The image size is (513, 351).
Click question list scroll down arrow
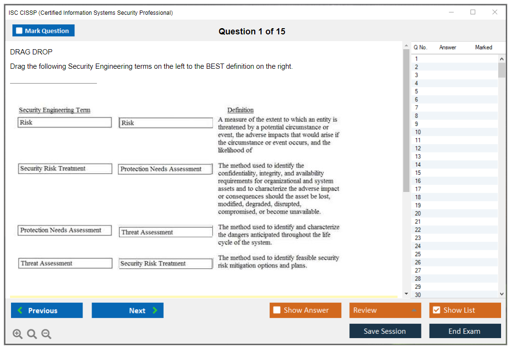pos(502,294)
